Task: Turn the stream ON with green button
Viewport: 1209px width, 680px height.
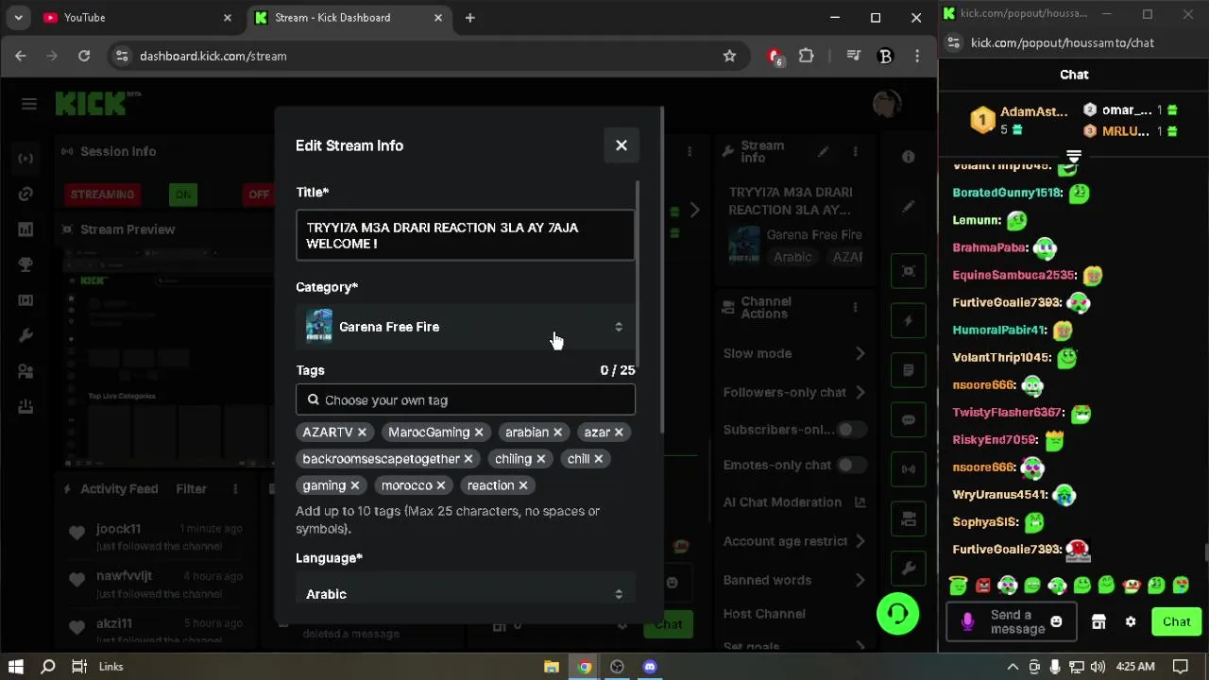Action: click(x=183, y=195)
